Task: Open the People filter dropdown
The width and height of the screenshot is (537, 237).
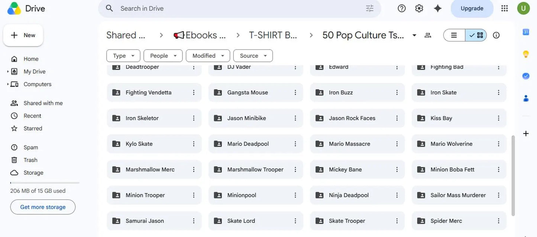Action: 163,56
